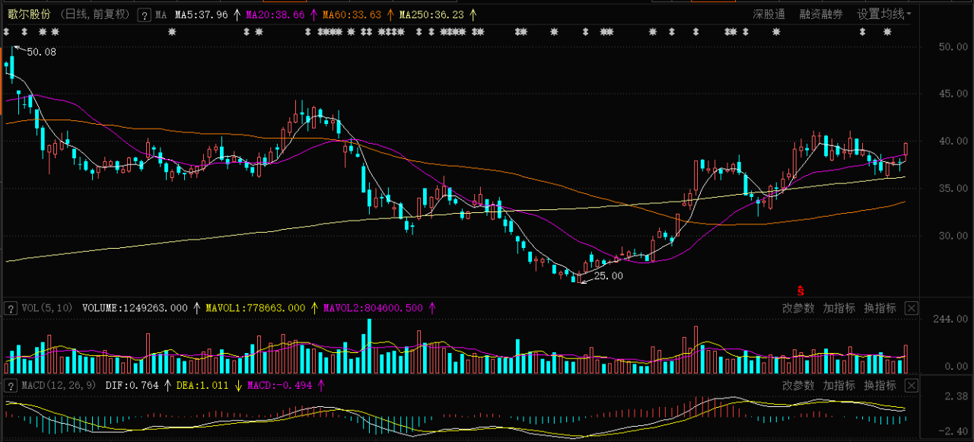Click 改参数 in the VOL panel
The width and height of the screenshot is (974, 442).
click(x=797, y=308)
